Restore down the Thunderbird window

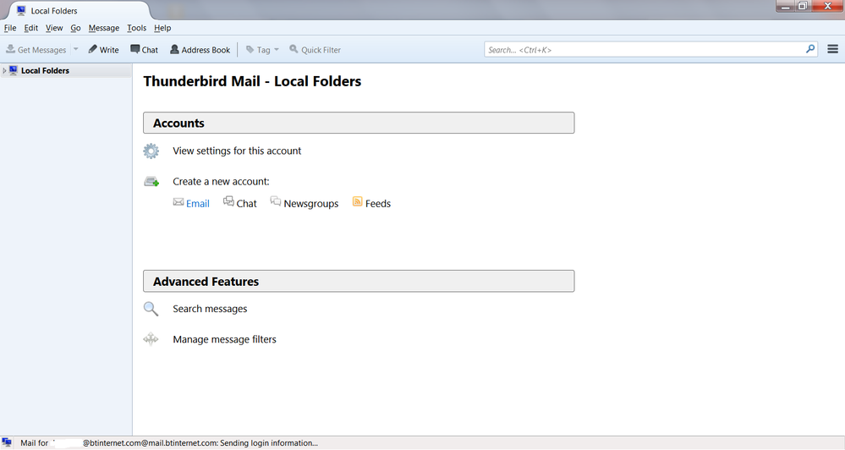coord(803,6)
